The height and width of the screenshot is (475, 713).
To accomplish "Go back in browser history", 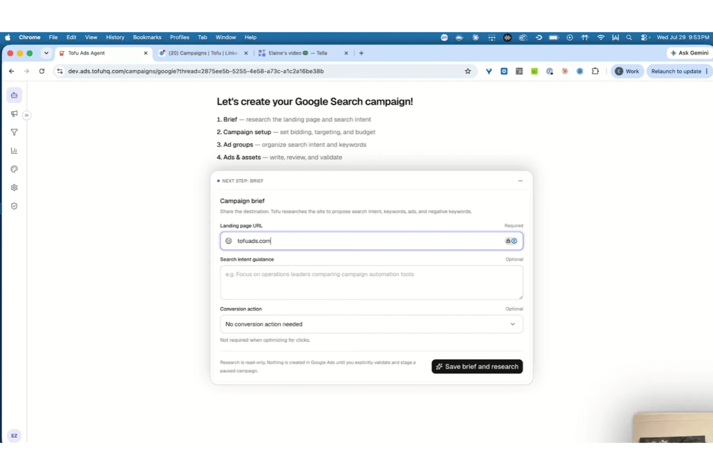I will click(x=12, y=71).
